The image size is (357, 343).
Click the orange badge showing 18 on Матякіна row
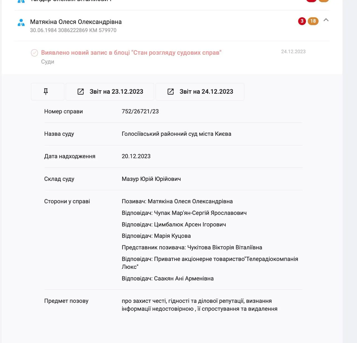[x=313, y=21]
